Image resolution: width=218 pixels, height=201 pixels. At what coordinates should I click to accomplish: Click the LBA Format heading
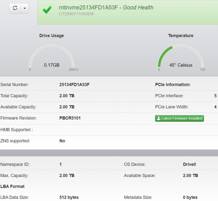12,186
